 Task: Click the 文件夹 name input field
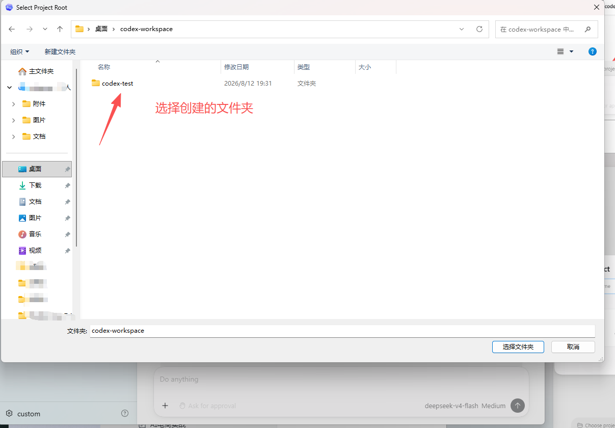click(342, 331)
